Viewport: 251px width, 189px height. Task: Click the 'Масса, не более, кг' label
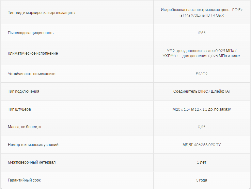pyautogui.click(x=25, y=127)
